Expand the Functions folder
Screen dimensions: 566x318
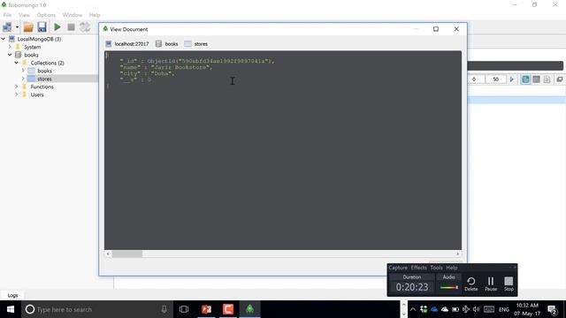pyautogui.click(x=16, y=87)
